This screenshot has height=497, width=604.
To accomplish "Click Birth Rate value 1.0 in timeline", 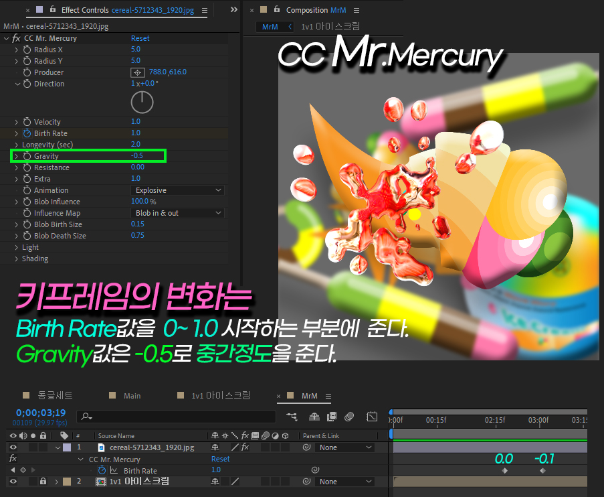I will pyautogui.click(x=216, y=470).
